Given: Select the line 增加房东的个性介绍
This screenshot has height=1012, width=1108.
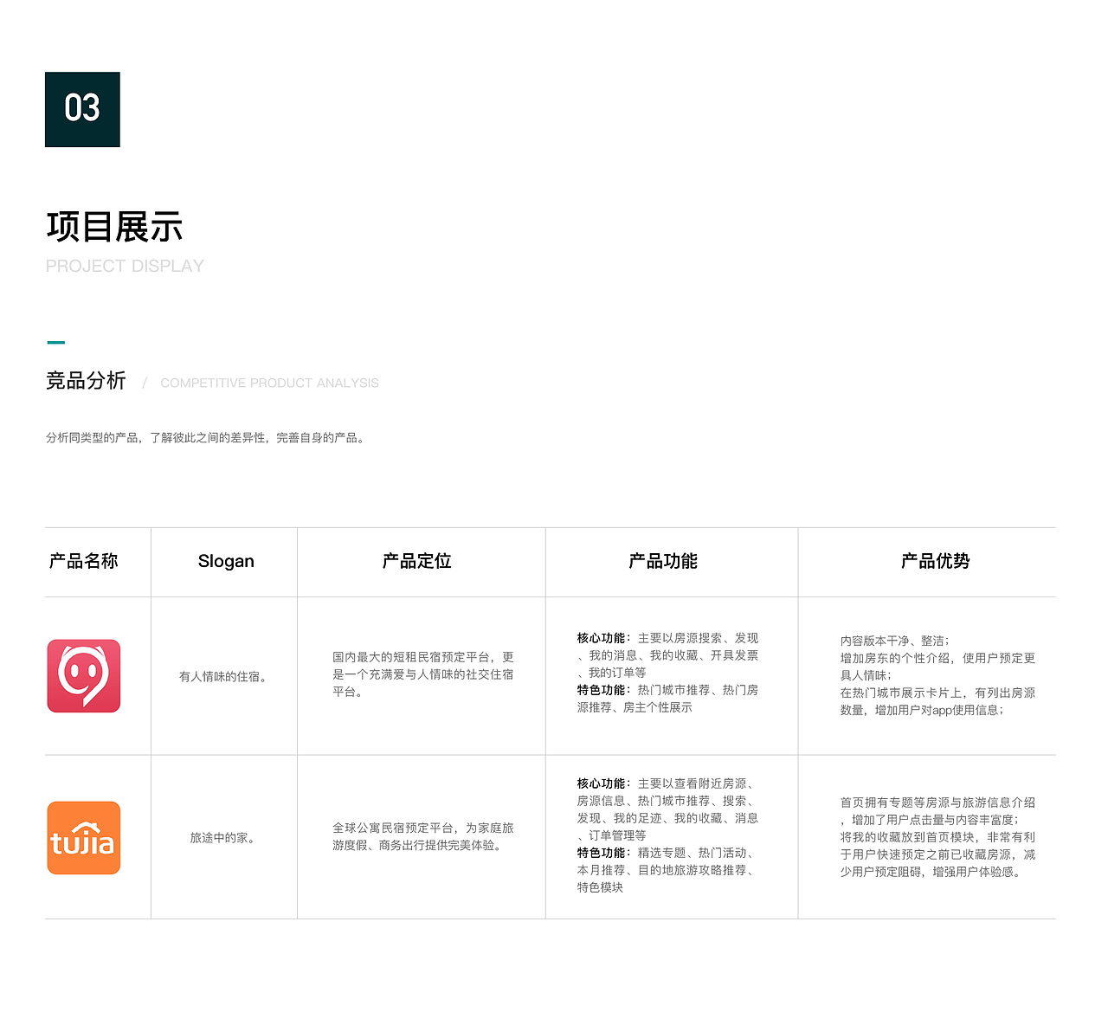Looking at the screenshot, I should click(937, 667).
